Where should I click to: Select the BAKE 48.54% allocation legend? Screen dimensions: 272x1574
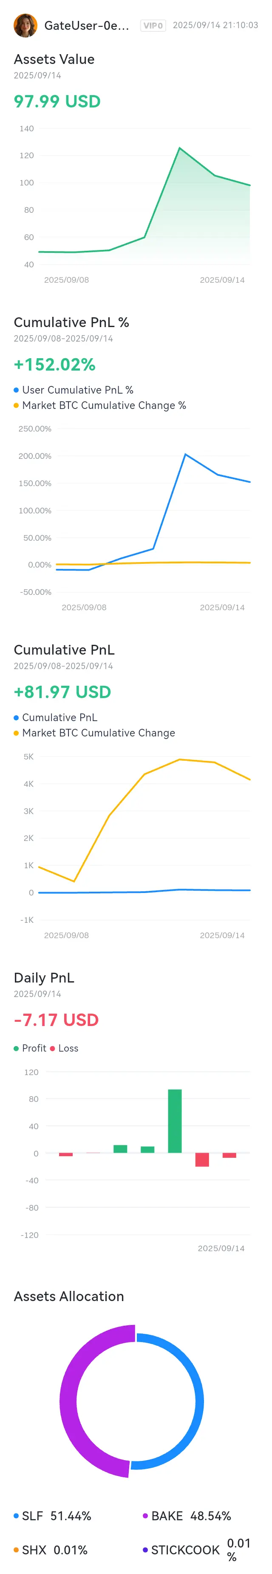[187, 1516]
